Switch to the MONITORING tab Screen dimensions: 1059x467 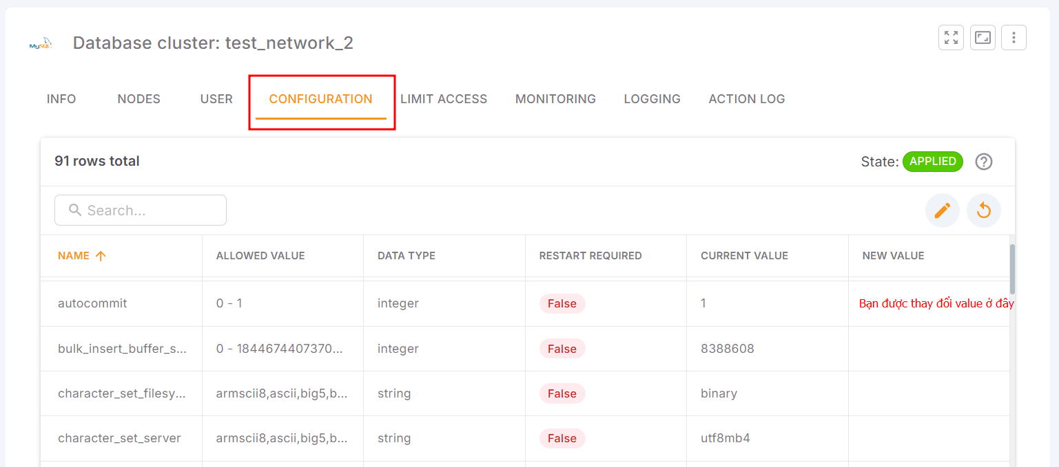click(555, 99)
